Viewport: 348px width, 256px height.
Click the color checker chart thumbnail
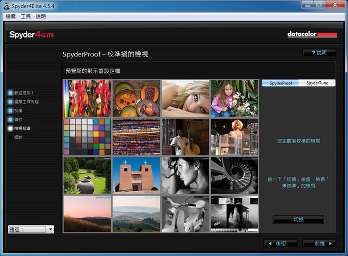[x=87, y=137]
